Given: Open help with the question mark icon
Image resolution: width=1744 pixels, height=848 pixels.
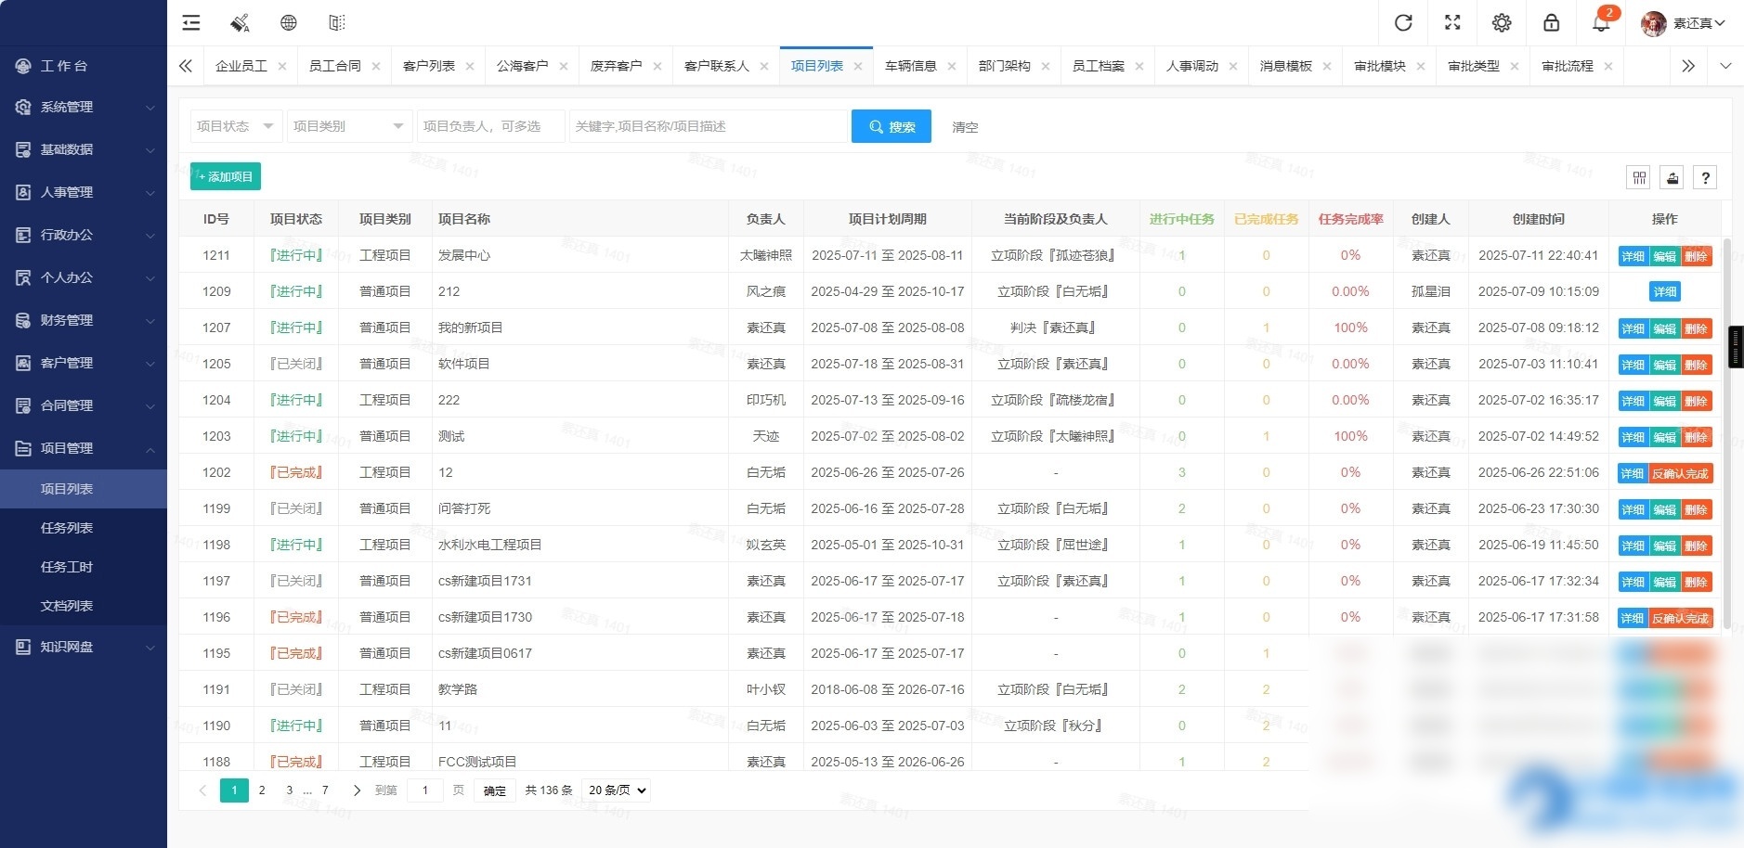Looking at the screenshot, I should [x=1706, y=176].
